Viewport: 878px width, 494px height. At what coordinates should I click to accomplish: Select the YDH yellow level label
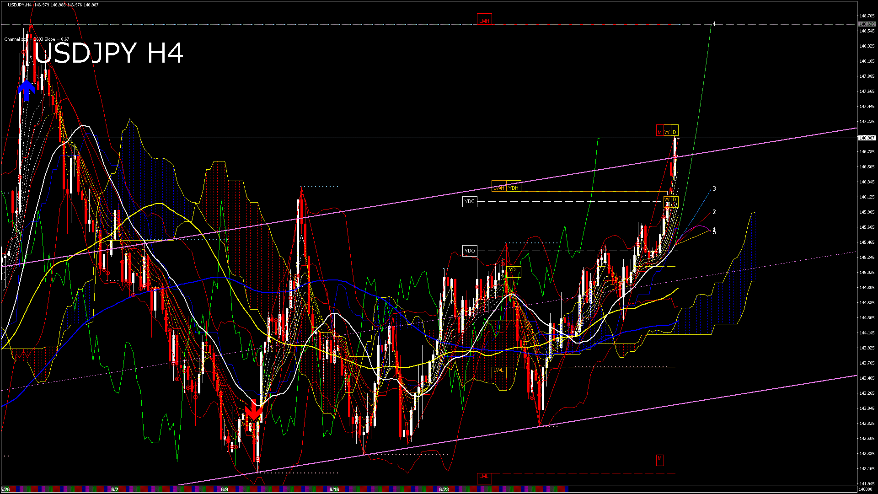[514, 188]
